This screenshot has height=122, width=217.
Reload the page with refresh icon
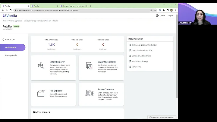click(x=11, y=10)
